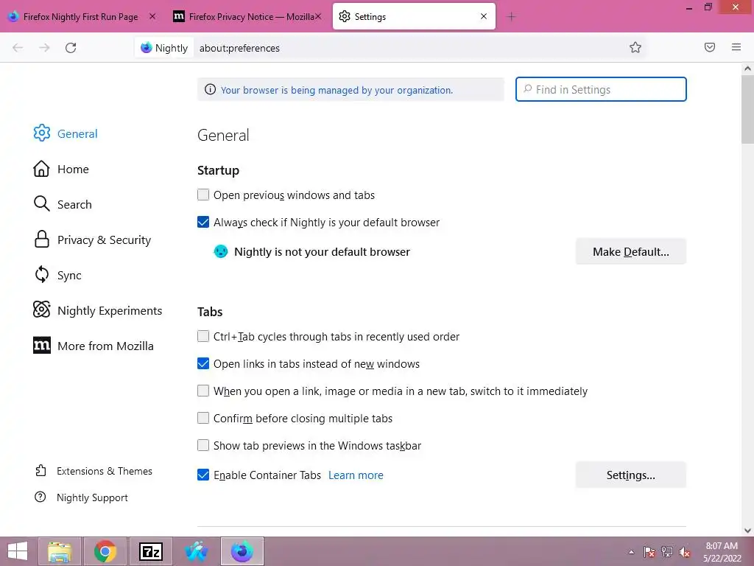
Task: Go back with the back arrow
Action: [18, 48]
